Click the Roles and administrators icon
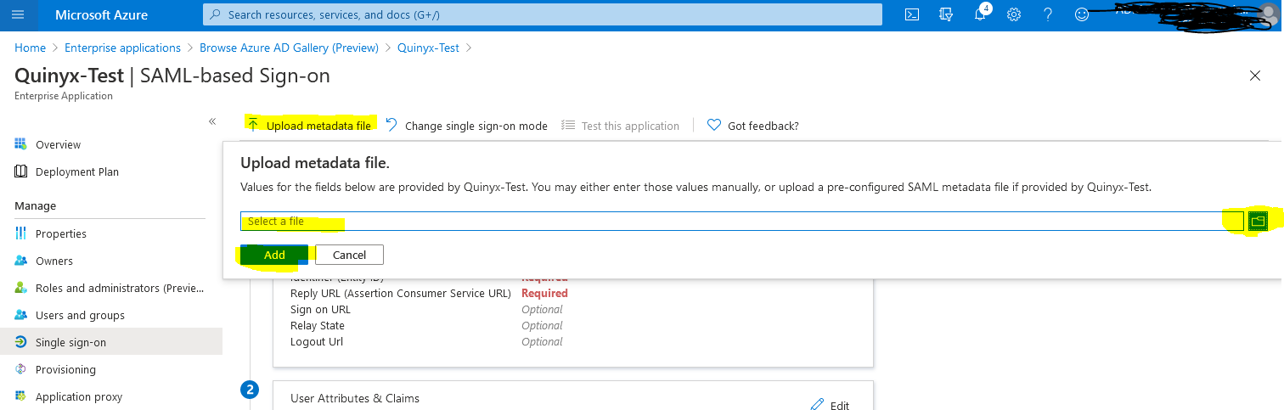1284x410 pixels. (20, 288)
